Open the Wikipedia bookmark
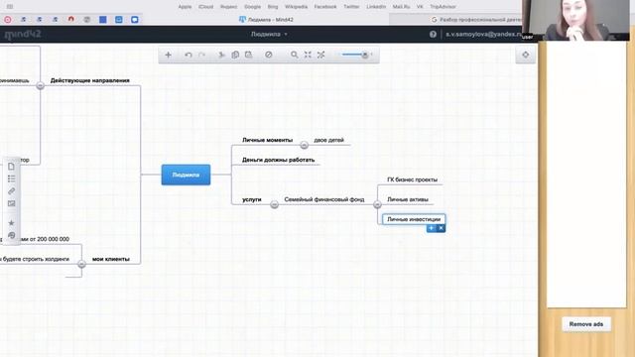The width and height of the screenshot is (635, 357). 296,7
